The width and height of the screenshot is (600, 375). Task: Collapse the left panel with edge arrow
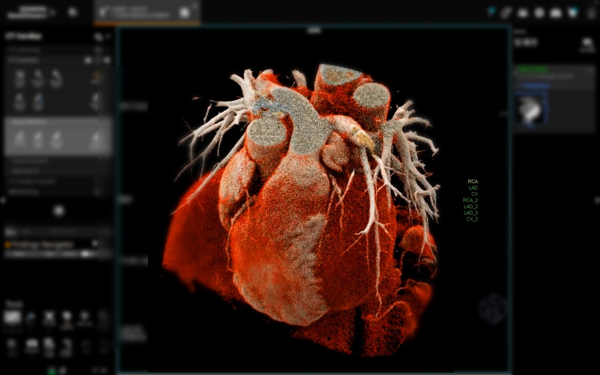point(3,200)
